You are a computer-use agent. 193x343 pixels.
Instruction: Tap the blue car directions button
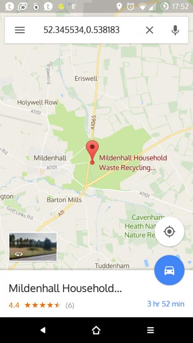point(169,270)
